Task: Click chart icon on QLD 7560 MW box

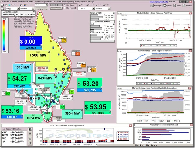Action: [49, 52]
